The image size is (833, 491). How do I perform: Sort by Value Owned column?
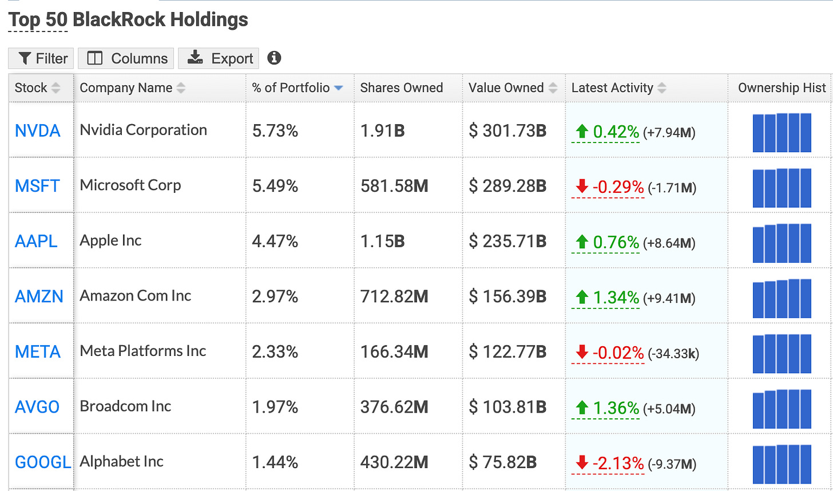[x=514, y=88]
